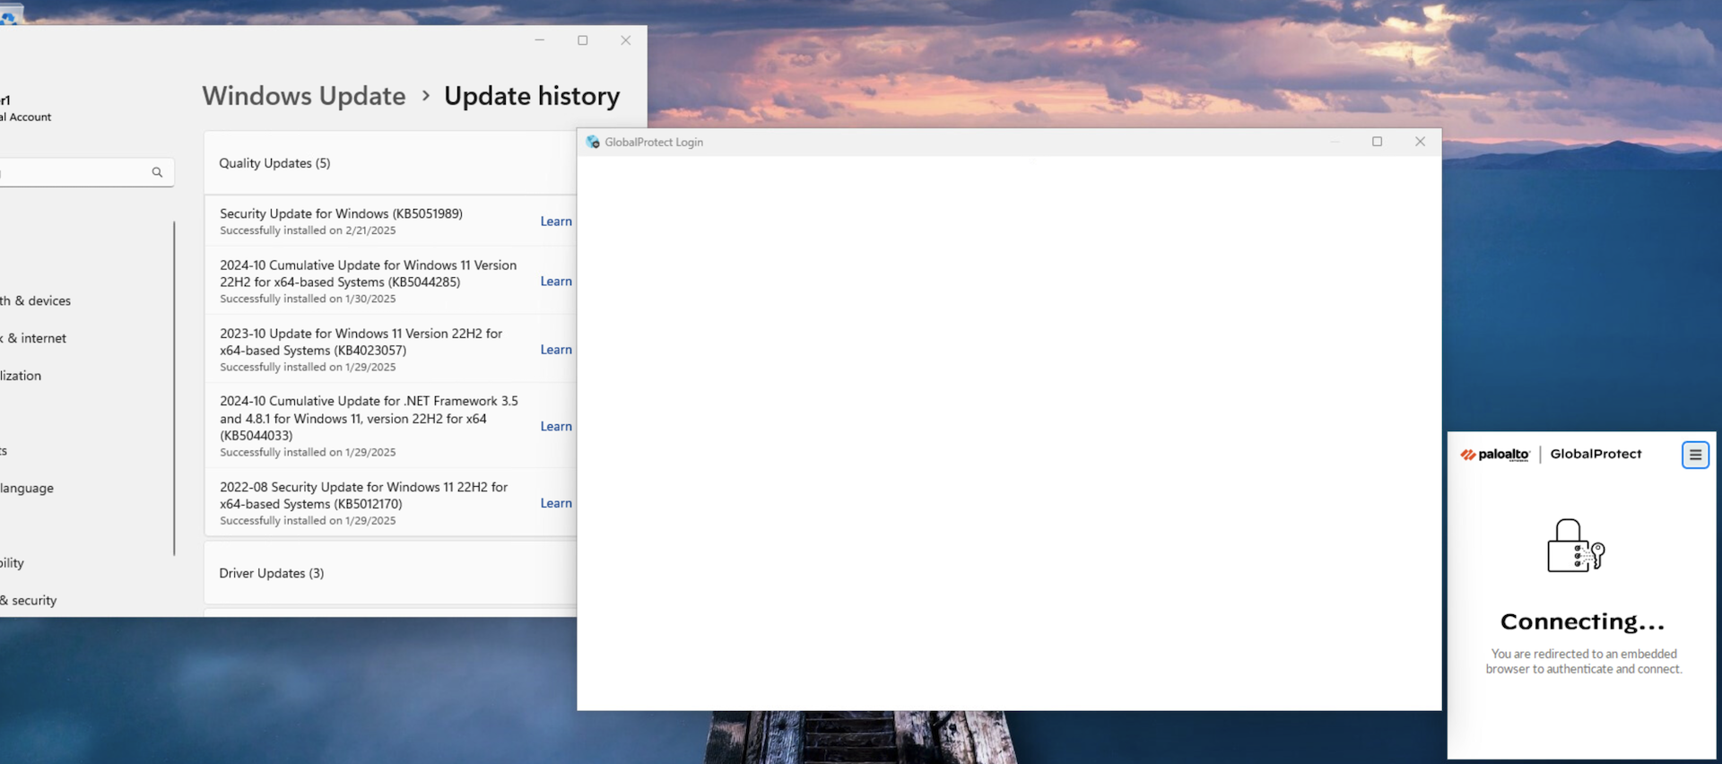Minimize the GlobalProtect Login window
Viewport: 1722px width, 764px height.
[x=1335, y=142]
